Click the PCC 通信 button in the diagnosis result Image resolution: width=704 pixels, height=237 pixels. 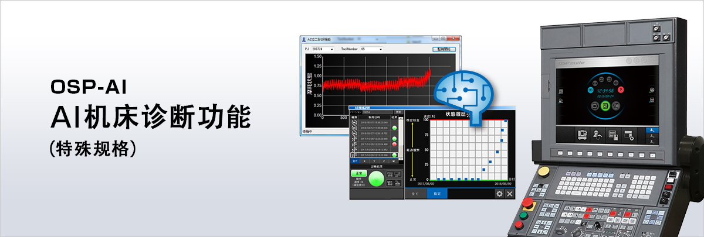[395, 174]
